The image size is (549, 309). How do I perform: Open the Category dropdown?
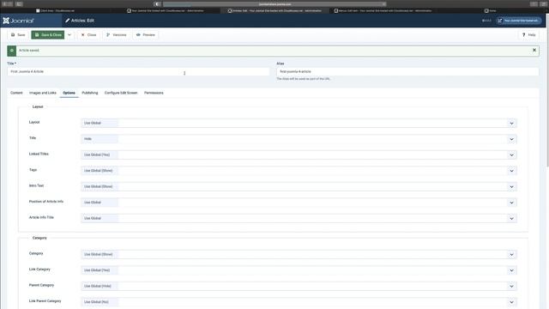pyautogui.click(x=299, y=254)
